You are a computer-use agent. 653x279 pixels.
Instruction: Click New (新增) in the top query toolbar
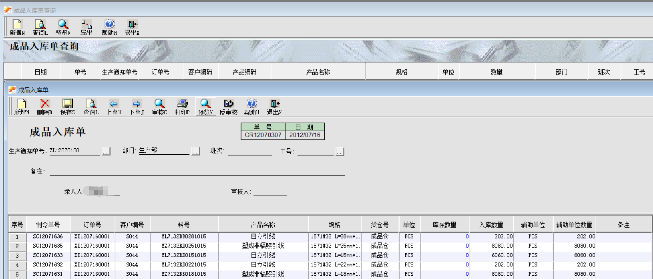tap(17, 27)
